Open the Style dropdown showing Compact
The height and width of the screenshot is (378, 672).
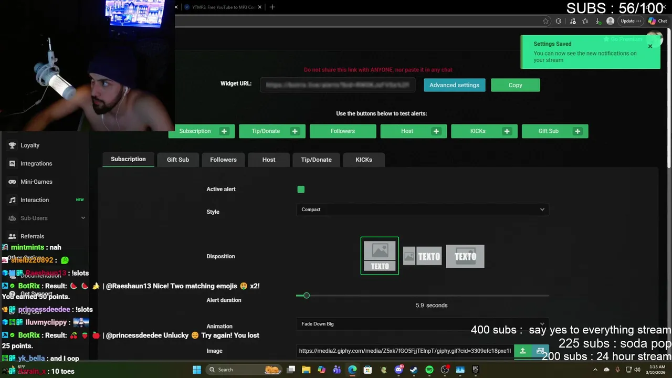tap(423, 209)
